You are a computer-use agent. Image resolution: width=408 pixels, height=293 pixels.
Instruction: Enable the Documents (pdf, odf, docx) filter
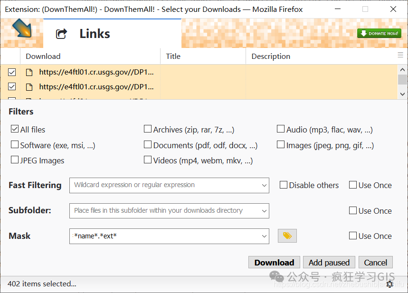tap(148, 144)
